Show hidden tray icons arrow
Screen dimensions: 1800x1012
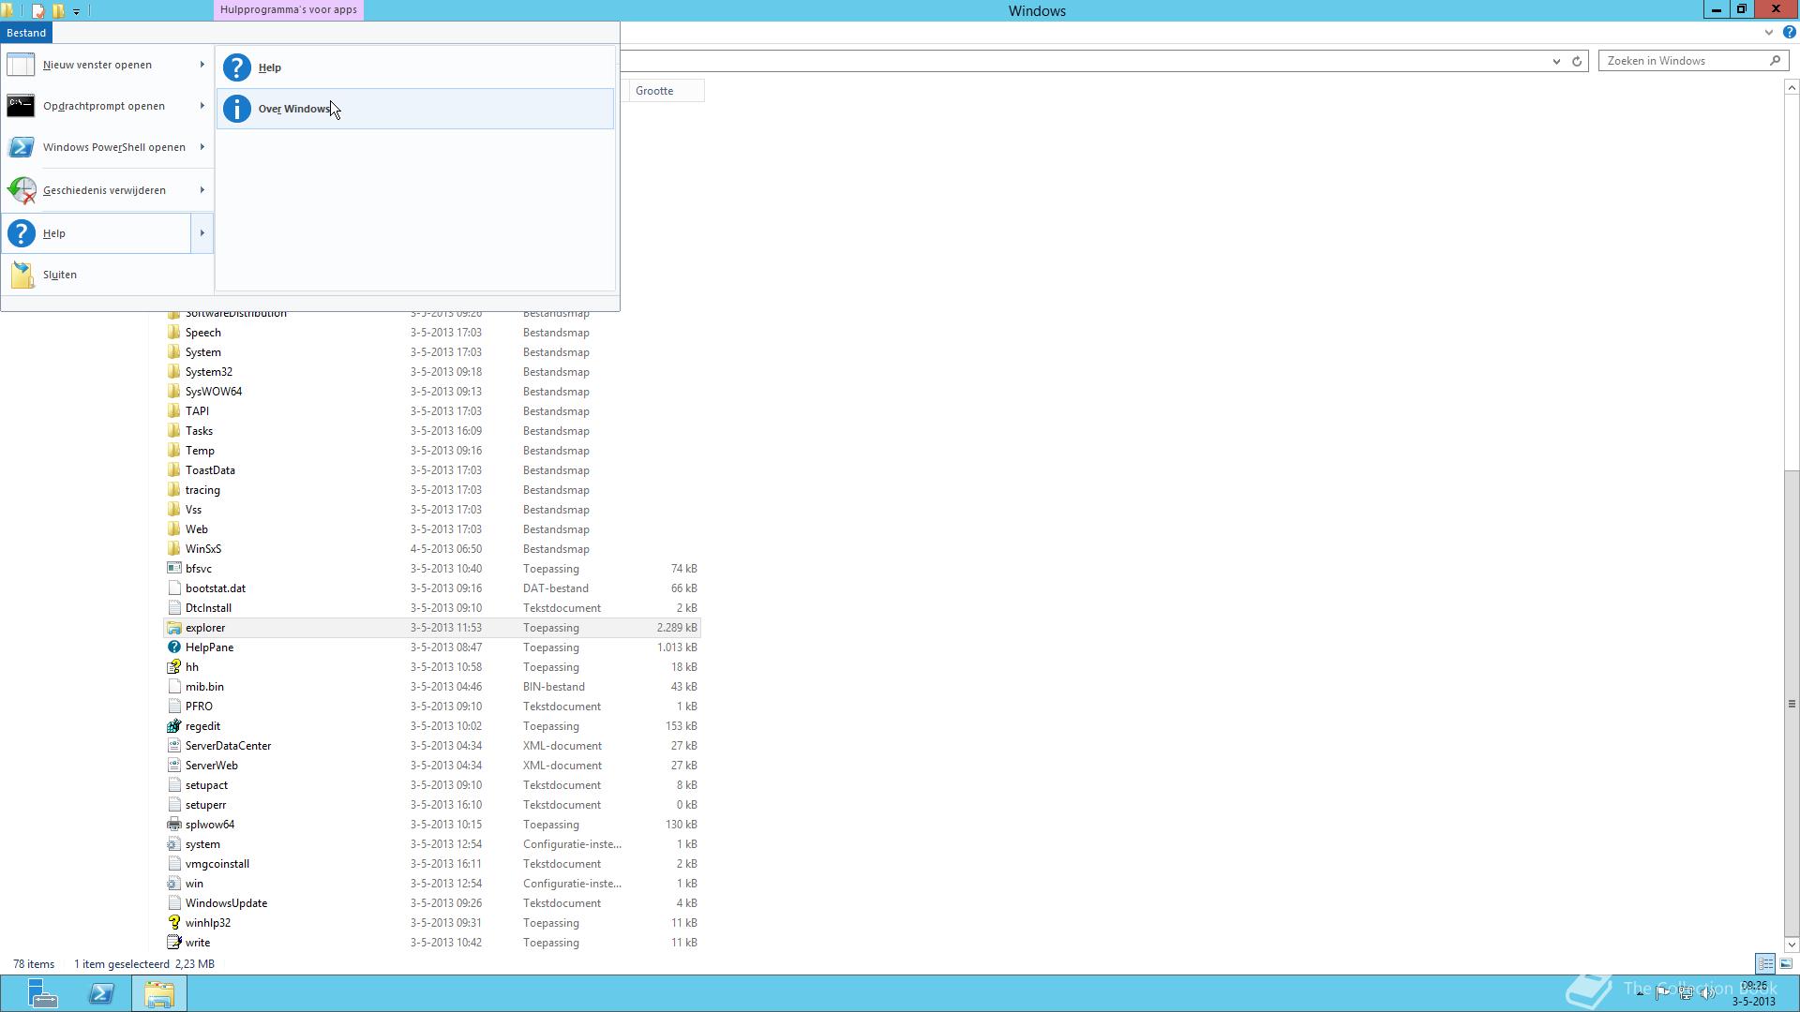(1640, 992)
